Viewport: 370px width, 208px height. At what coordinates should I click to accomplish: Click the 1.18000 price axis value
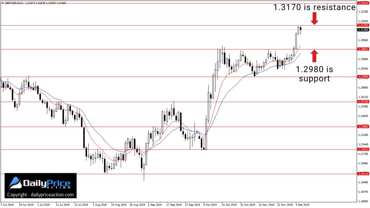[x=363, y=202]
